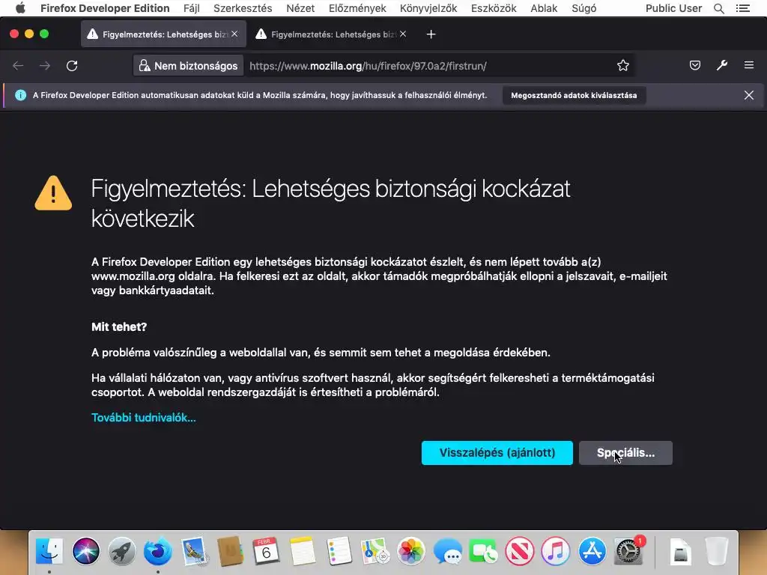This screenshot has height=575, width=767.
Task: Open the Firefox hamburger menu
Action: tap(749, 65)
